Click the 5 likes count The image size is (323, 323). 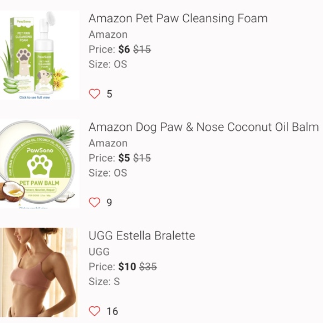[109, 94]
